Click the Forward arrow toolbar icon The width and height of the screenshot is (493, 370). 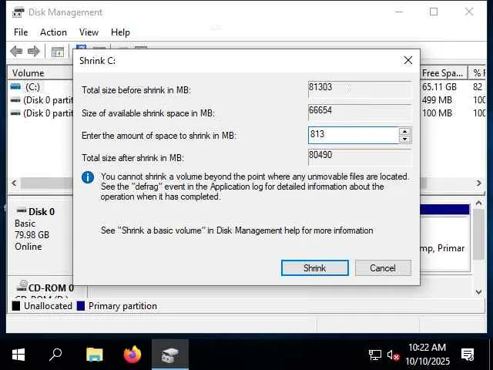[x=34, y=51]
